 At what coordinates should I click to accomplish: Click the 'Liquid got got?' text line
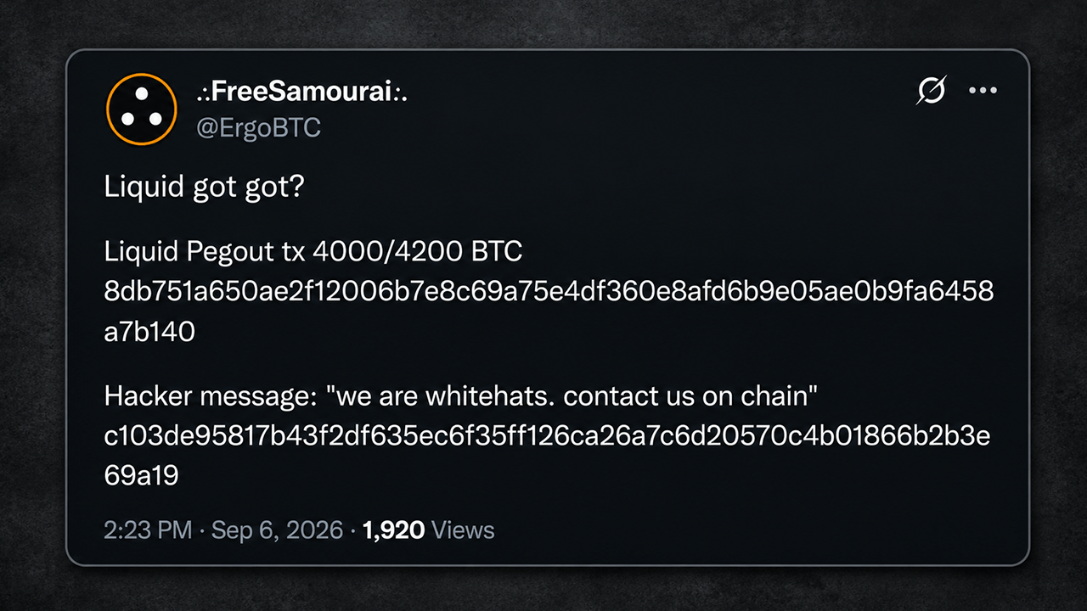(x=204, y=188)
